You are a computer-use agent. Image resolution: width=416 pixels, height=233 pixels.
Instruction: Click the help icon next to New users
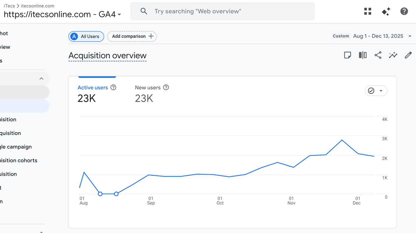point(166,87)
